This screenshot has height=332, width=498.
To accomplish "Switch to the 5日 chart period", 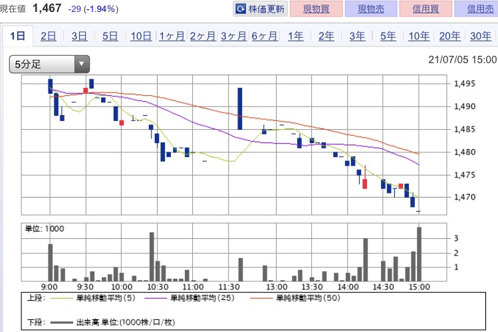I will [x=110, y=36].
